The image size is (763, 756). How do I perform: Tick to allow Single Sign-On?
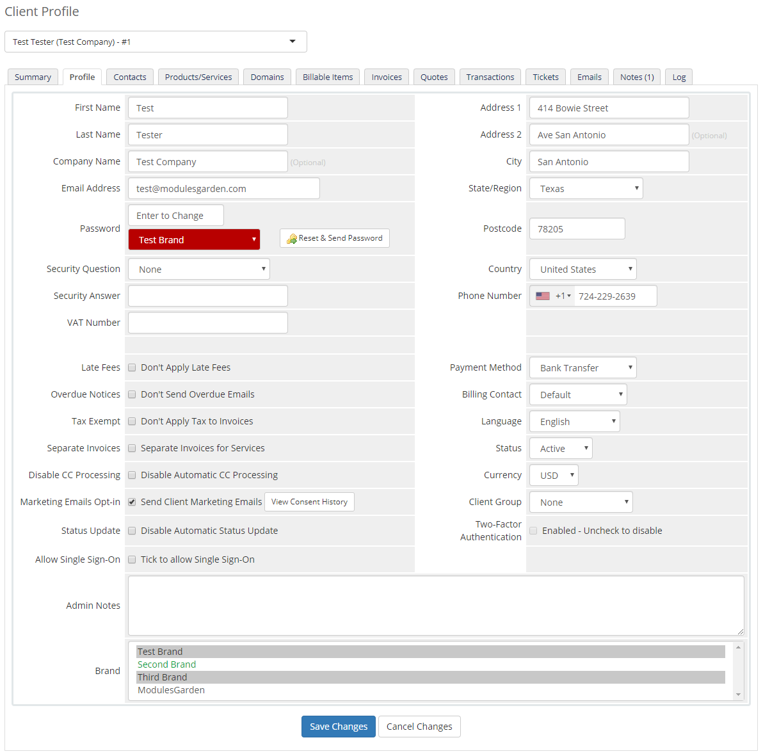[x=132, y=559]
